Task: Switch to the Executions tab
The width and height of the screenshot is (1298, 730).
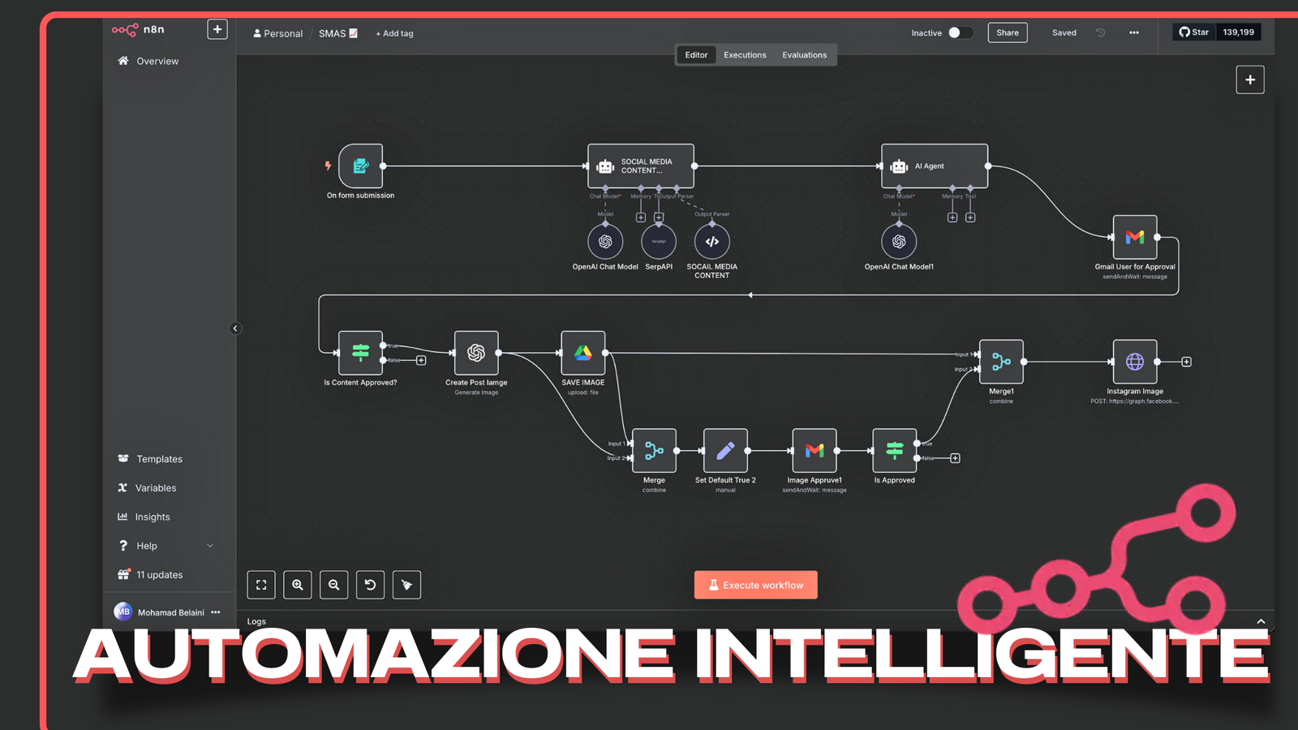Action: pos(745,55)
